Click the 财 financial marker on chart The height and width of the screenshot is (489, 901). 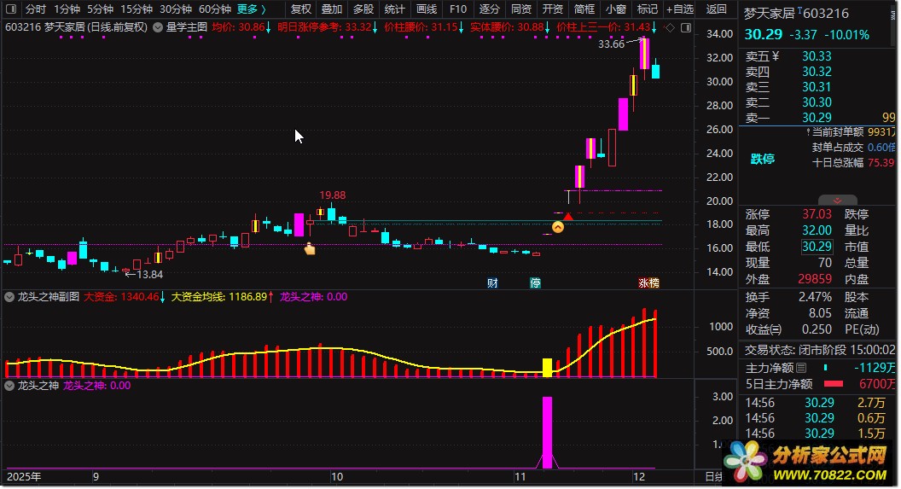pyautogui.click(x=492, y=282)
